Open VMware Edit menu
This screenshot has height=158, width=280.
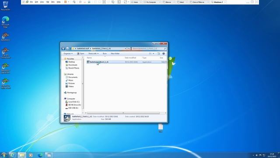click(36, 2)
